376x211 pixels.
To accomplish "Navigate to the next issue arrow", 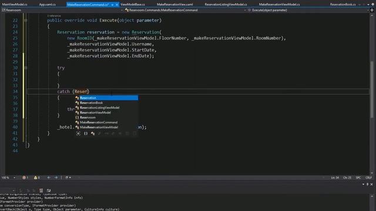I will [x=56, y=178].
